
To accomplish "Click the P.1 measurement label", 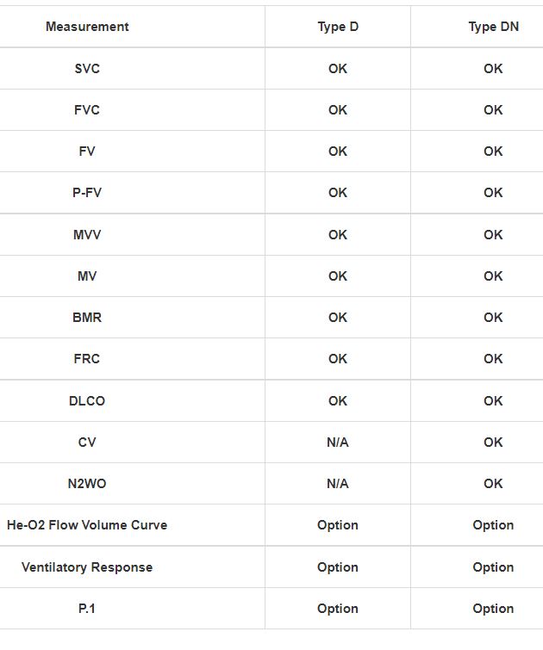I will click(x=87, y=609).
